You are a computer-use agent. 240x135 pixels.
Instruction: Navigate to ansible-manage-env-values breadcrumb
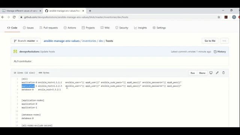[61, 41]
